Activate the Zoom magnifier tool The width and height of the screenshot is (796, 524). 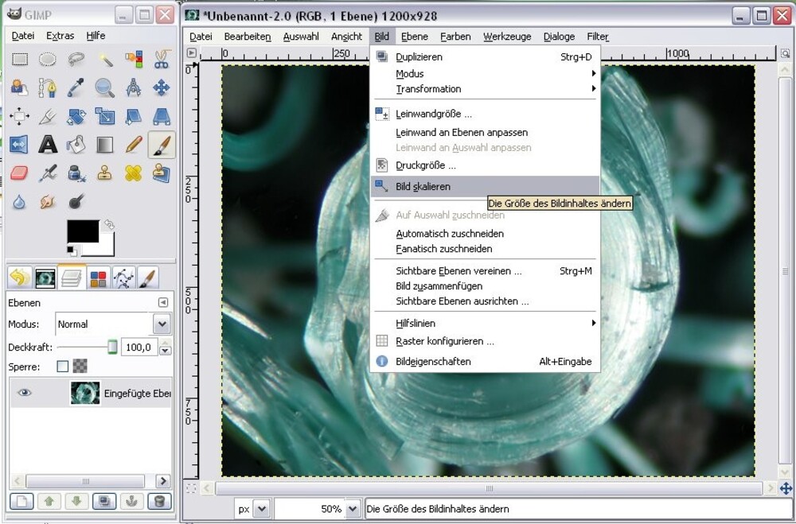(x=105, y=87)
